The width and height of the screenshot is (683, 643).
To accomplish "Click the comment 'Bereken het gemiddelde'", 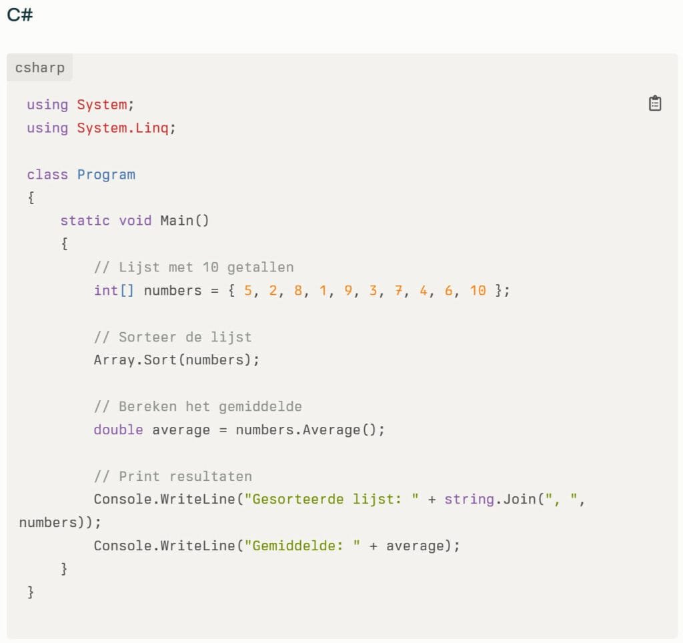I will click(197, 407).
